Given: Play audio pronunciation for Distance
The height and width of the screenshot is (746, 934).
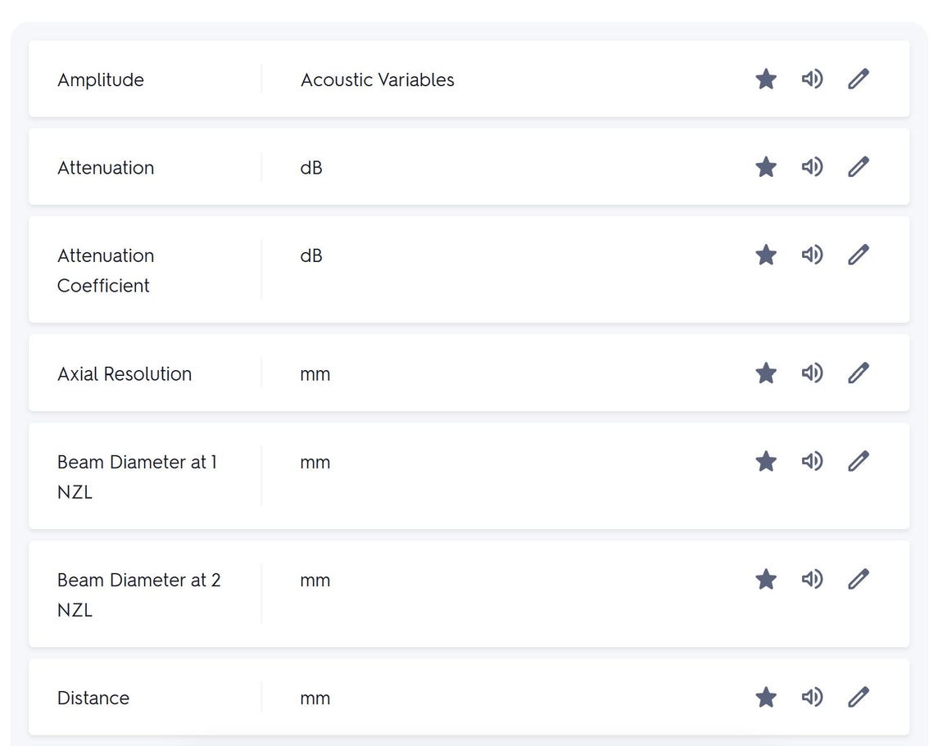Looking at the screenshot, I should click(x=812, y=697).
